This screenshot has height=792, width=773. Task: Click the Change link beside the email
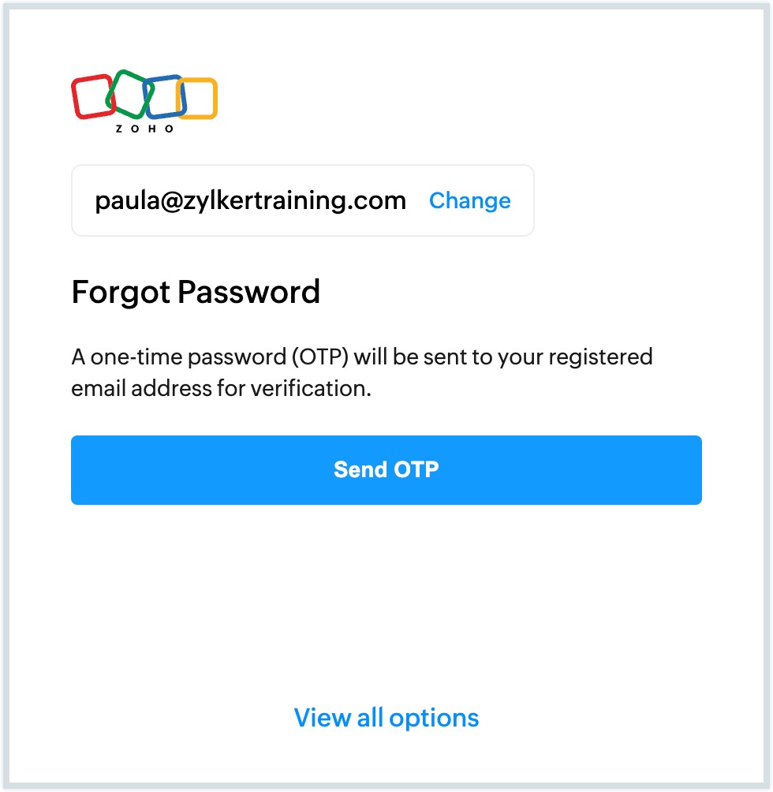(469, 200)
